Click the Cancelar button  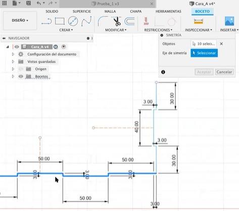click(x=224, y=72)
